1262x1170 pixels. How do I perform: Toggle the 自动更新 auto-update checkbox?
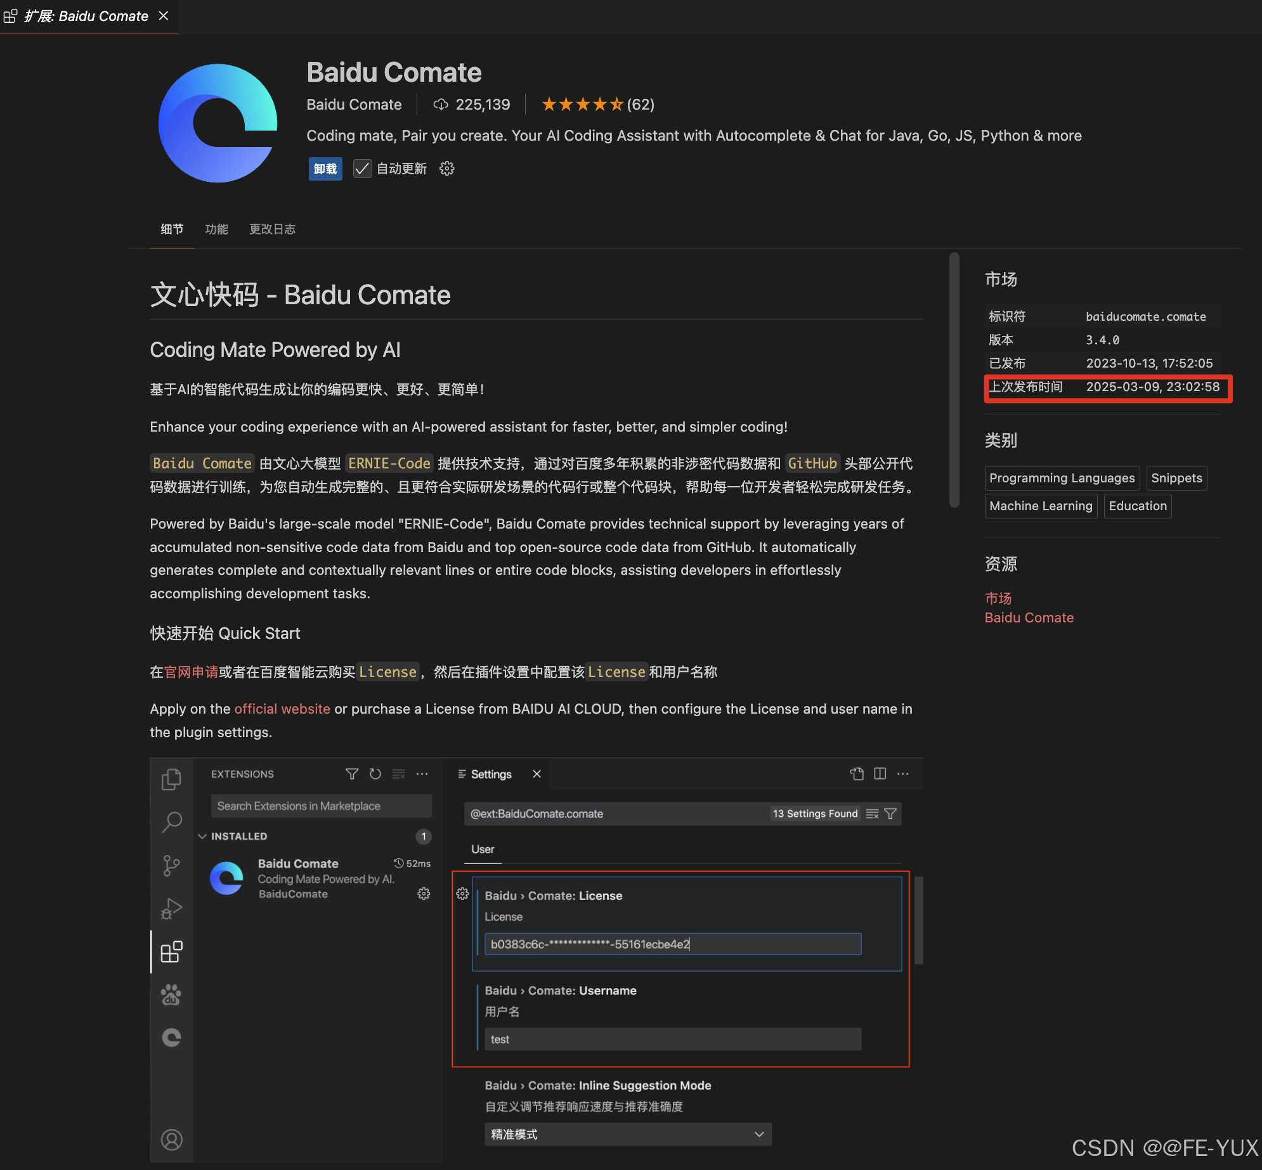[x=362, y=169]
